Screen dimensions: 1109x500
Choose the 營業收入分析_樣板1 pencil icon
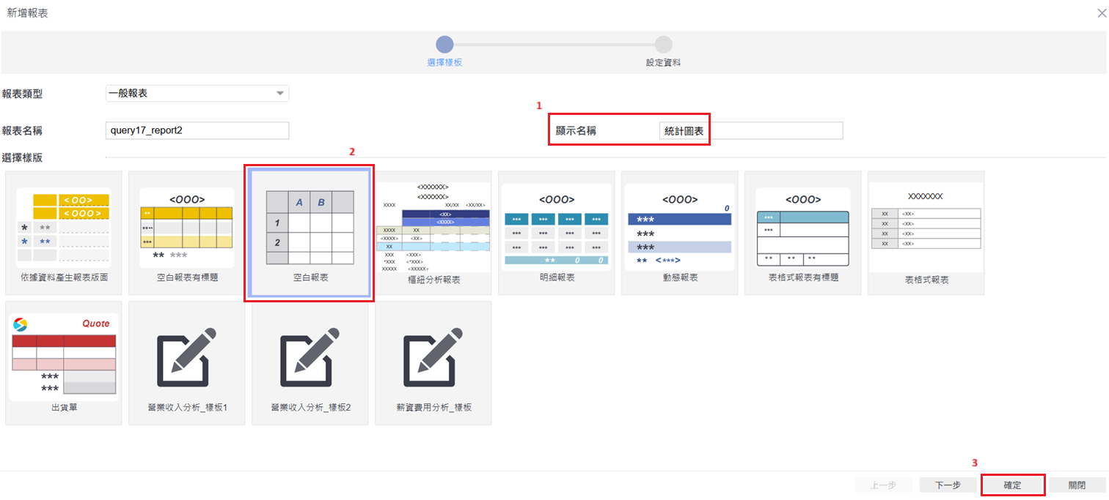(x=187, y=357)
